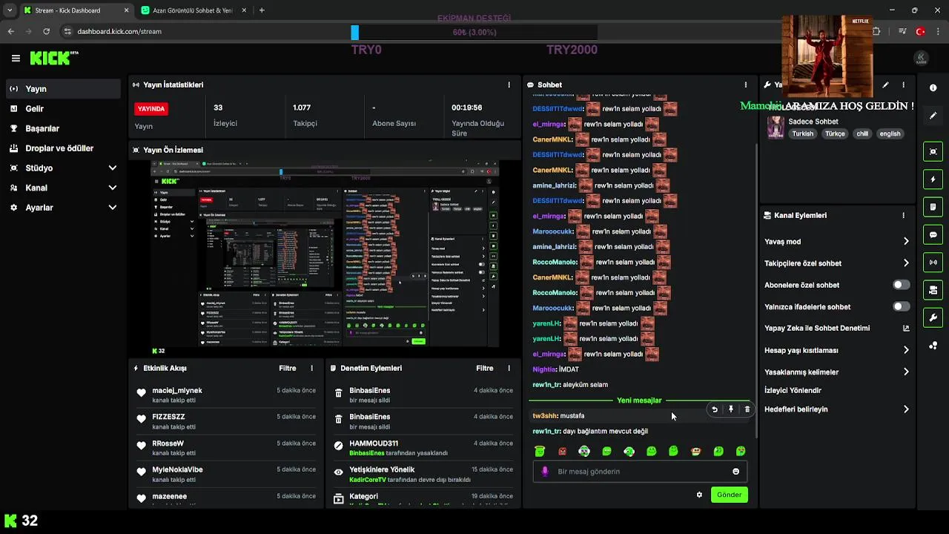The width and height of the screenshot is (949, 534).
Task: Open the Kanal Eylemleri panel options menu
Action: point(904,215)
